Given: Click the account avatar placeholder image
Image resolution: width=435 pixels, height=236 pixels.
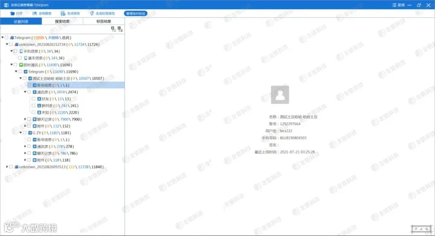Looking at the screenshot, I should [280, 95].
